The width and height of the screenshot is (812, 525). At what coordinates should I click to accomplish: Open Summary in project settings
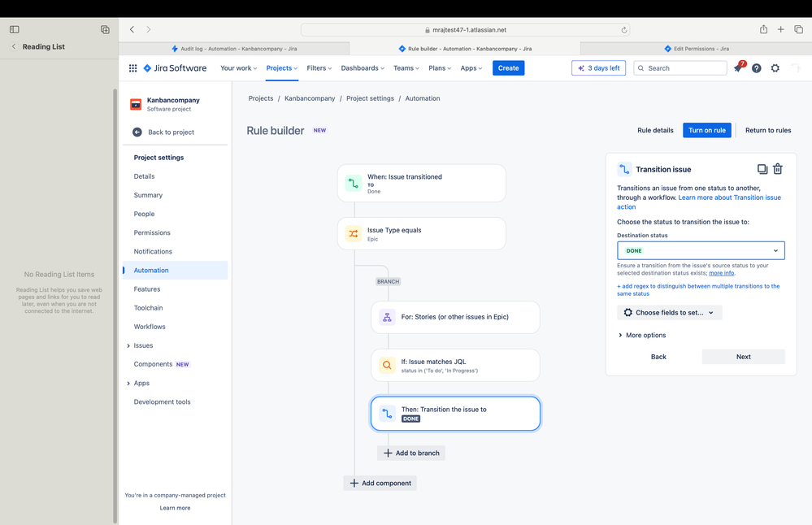pyautogui.click(x=148, y=195)
